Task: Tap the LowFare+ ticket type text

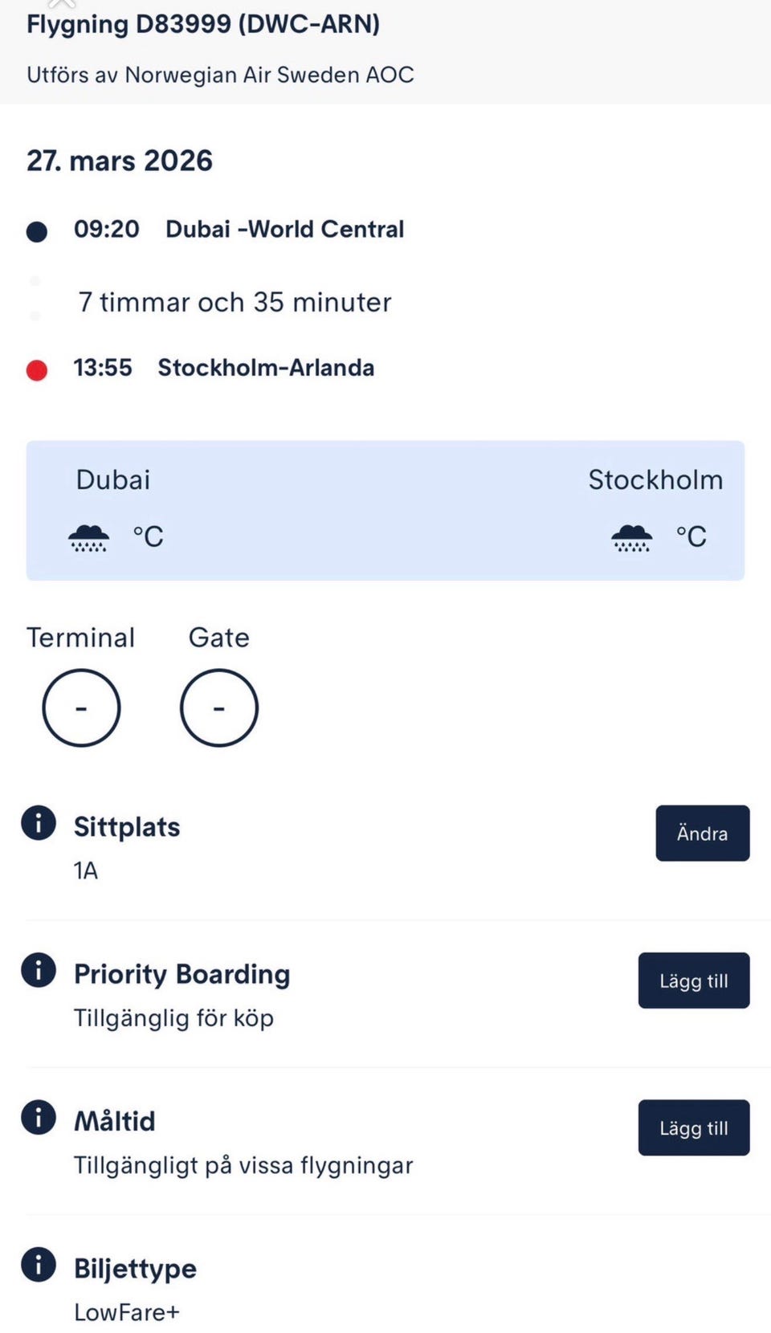Action: 127,1312
